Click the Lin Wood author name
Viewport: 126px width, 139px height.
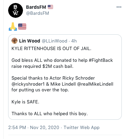click(x=30, y=41)
